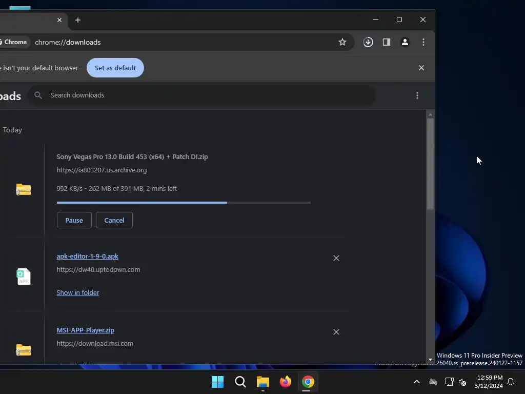
Task: Click the Search downloads field
Action: [x=201, y=95]
